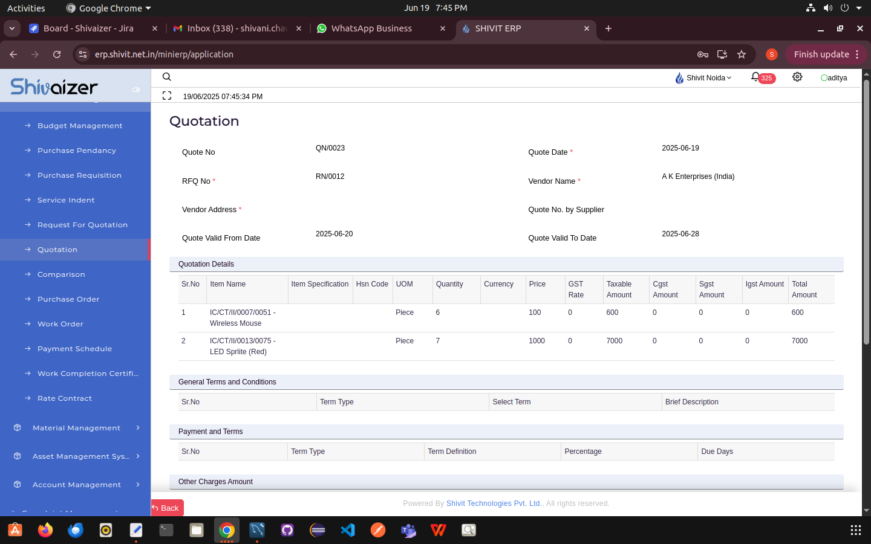Open the Shivit Technologies Pvt. Ltd. link
Screen dimensions: 871x544
click(x=494, y=504)
